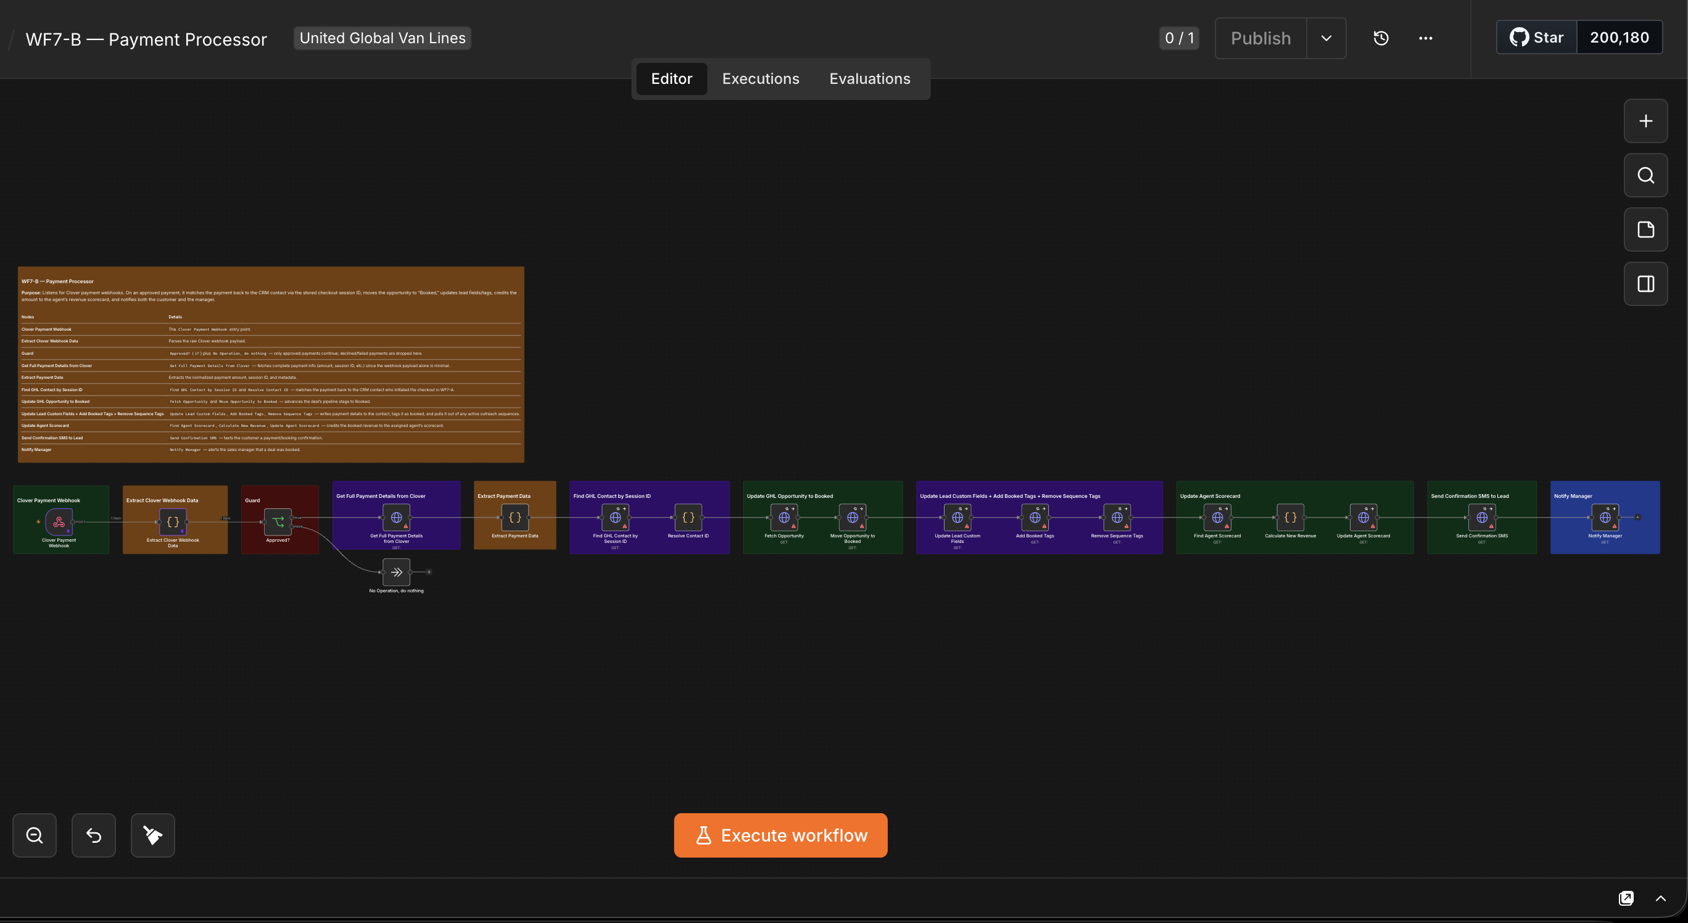Viewport: 1688px width, 923px height.
Task: Click the 200,180 star count
Action: 1619,38
